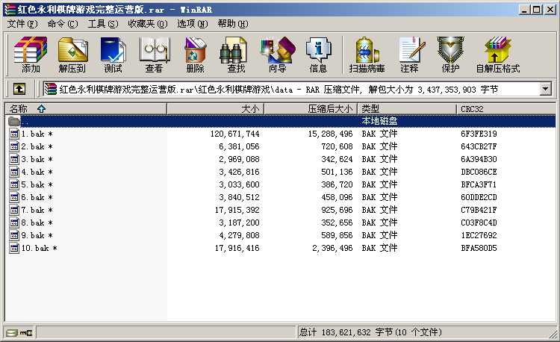This screenshot has height=342, width=560.
Task: Sort by CRC32 column header
Action: (x=506, y=108)
